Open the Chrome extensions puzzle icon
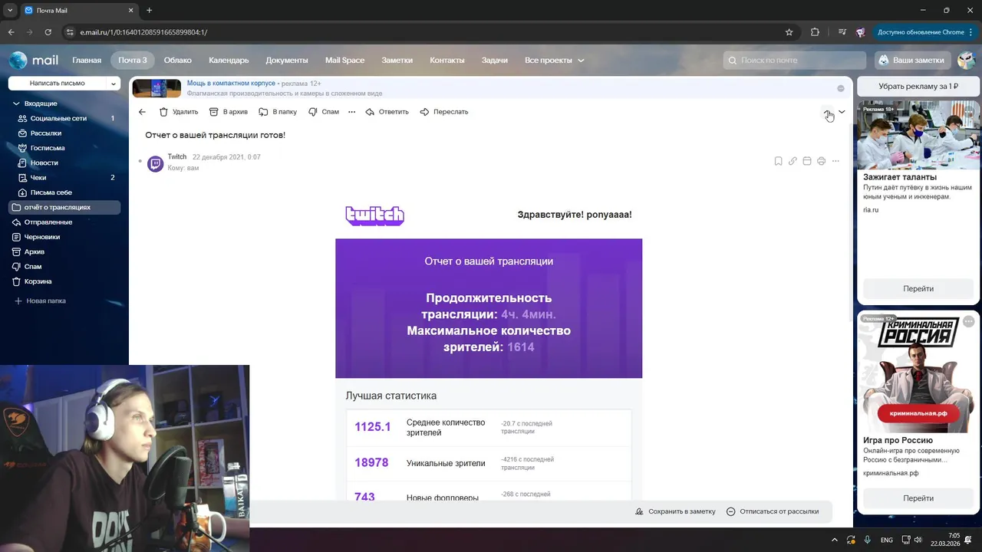The image size is (982, 552). (815, 32)
